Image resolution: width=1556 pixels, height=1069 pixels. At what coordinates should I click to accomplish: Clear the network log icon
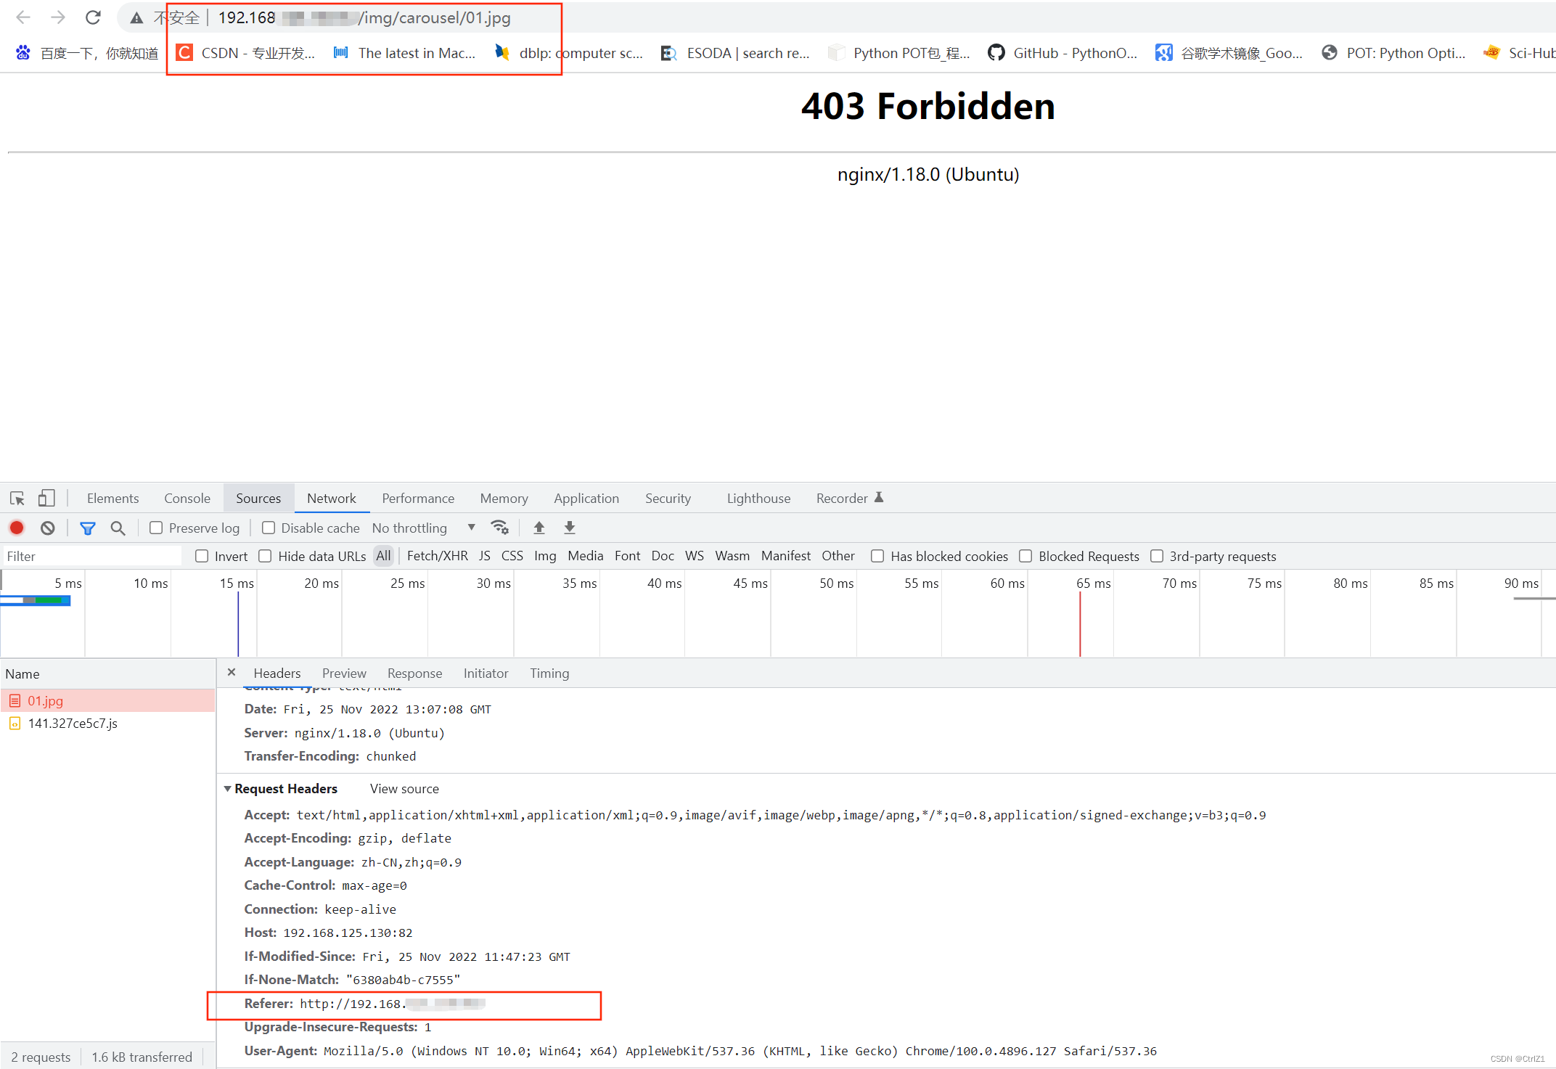pyautogui.click(x=48, y=528)
